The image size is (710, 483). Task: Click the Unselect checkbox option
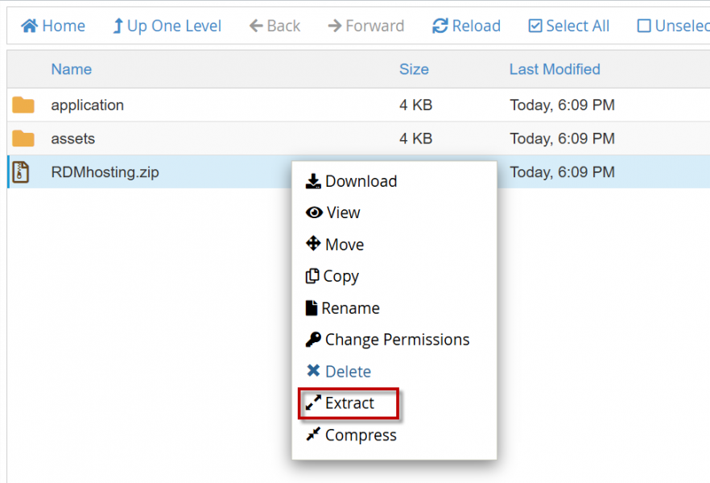(673, 27)
